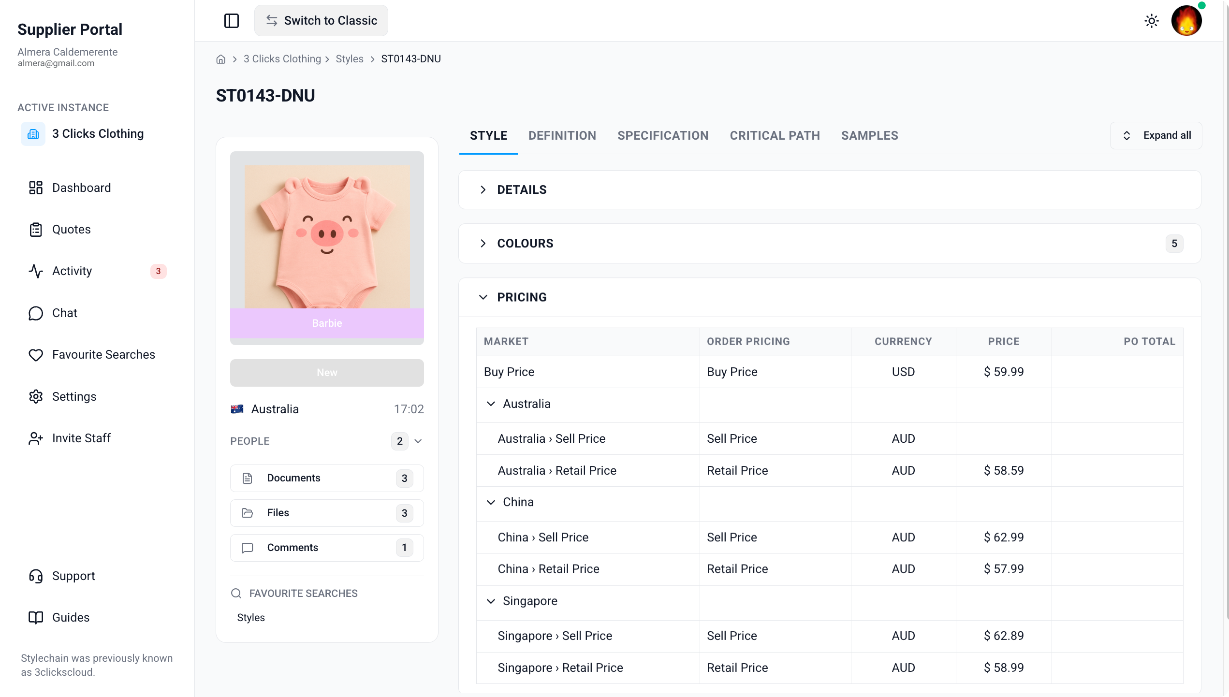Switch to the DEFINITION tab
1229x697 pixels.
562,135
